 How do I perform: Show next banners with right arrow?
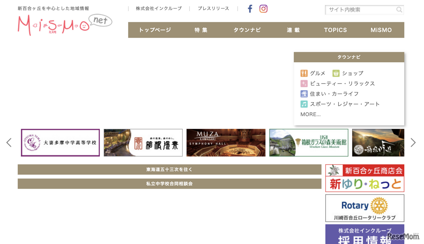pyautogui.click(x=413, y=143)
